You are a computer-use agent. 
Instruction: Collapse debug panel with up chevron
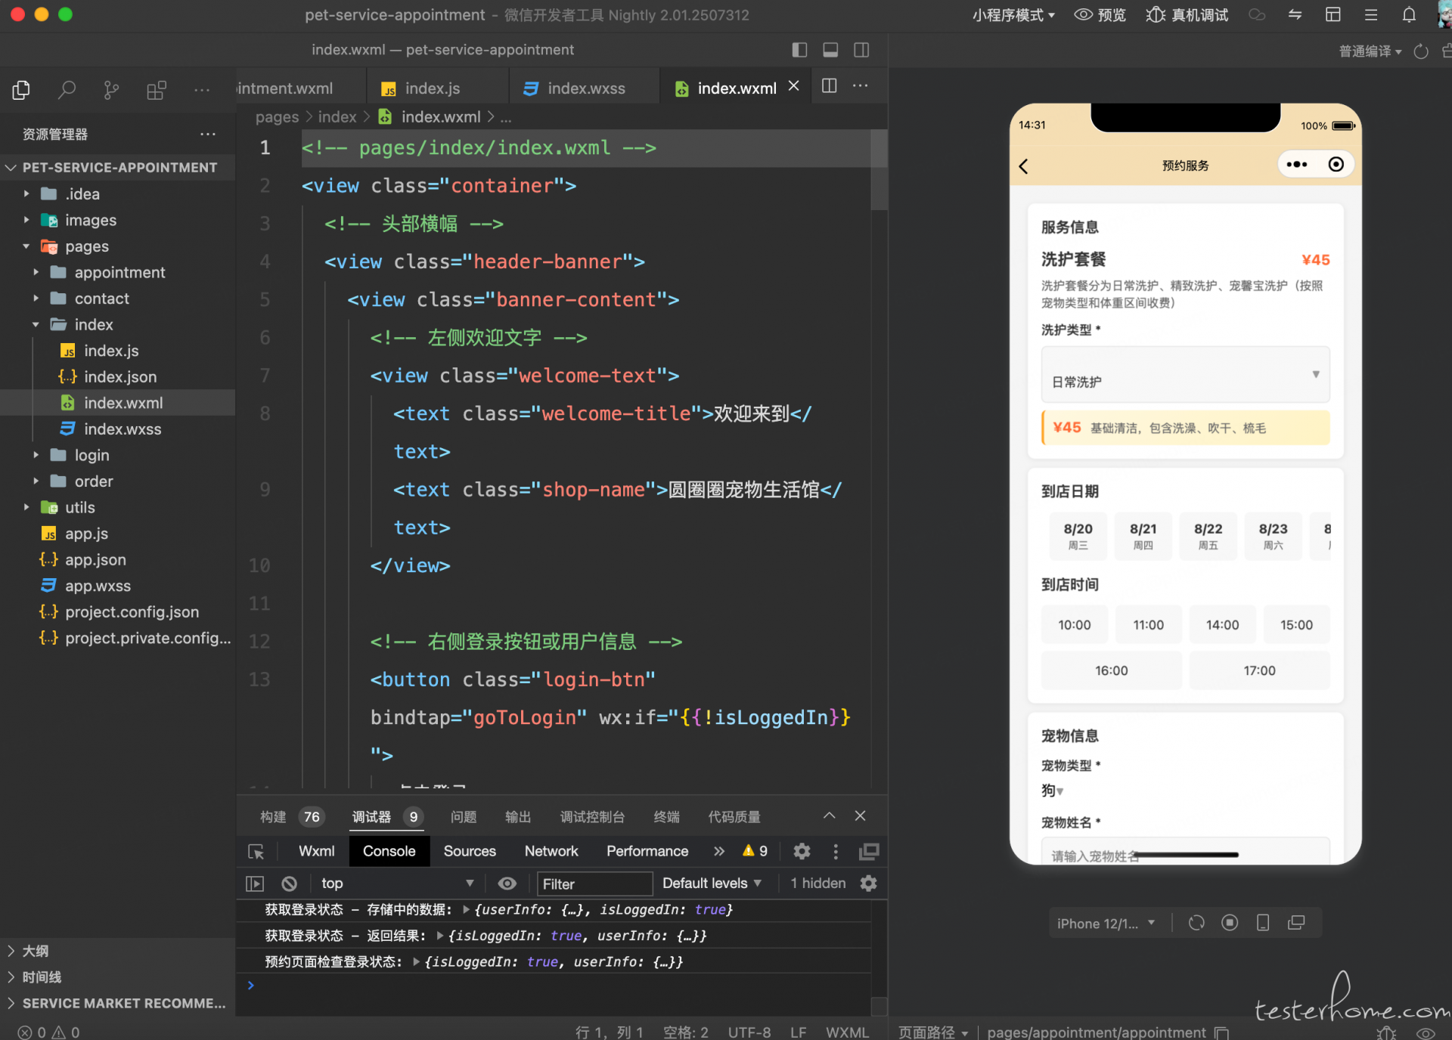pos(830,816)
